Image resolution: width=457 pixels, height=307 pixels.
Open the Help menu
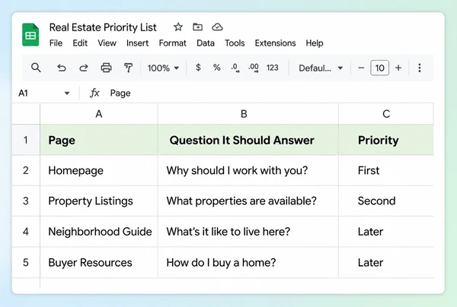(314, 43)
